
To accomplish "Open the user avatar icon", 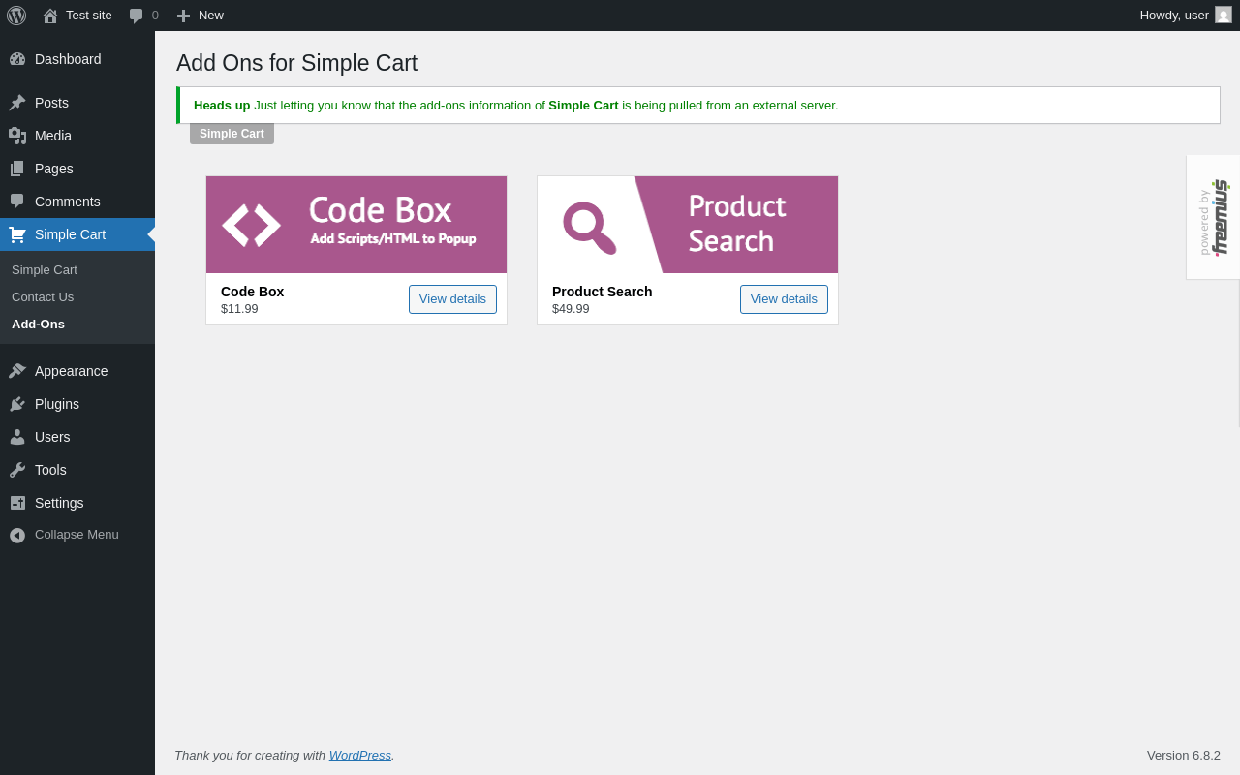I will tap(1224, 15).
